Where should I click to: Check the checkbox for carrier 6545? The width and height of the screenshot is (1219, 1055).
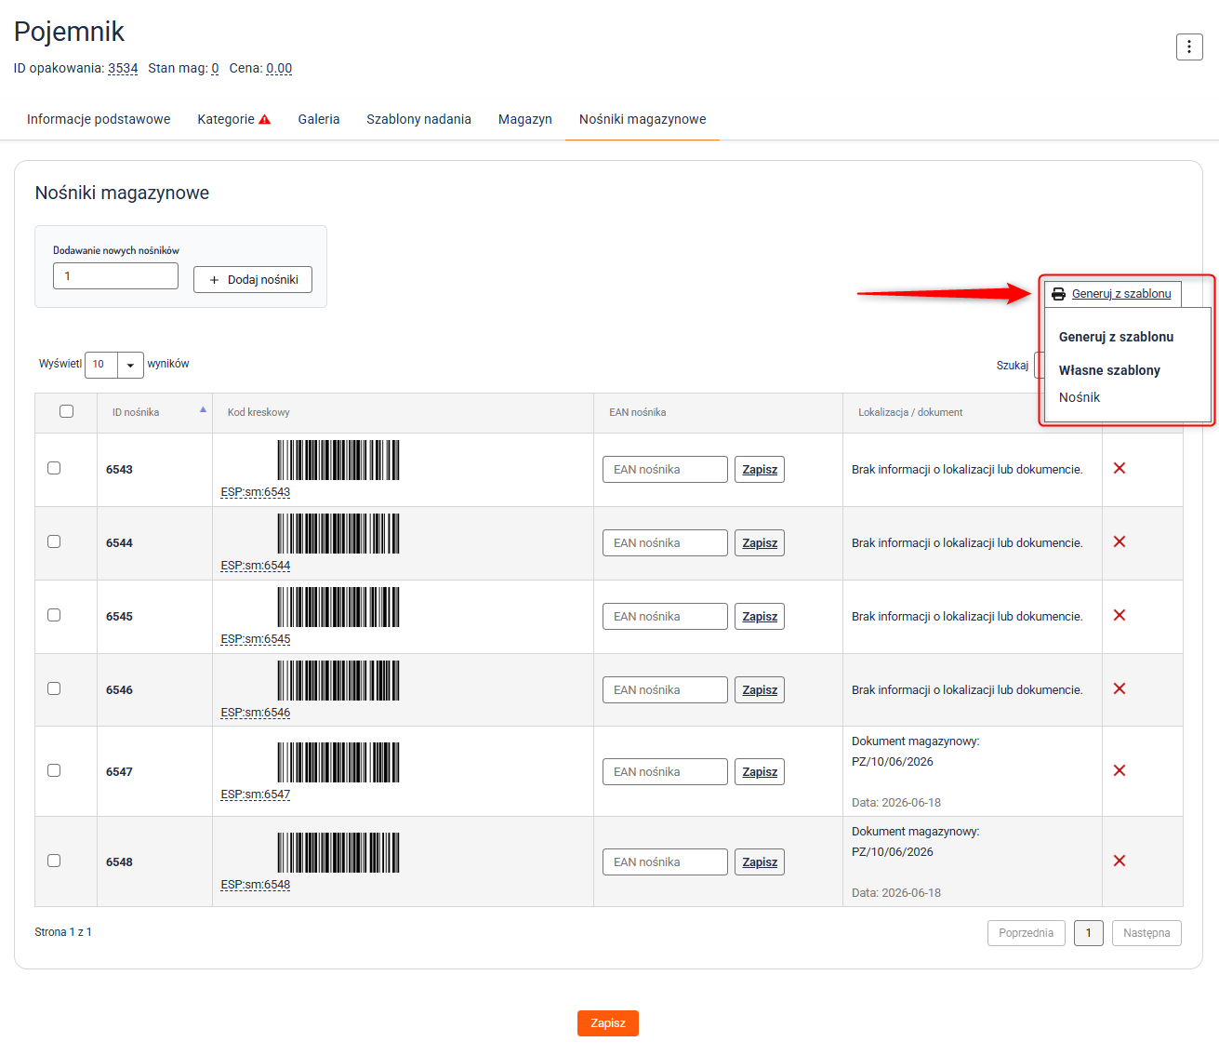click(x=54, y=615)
